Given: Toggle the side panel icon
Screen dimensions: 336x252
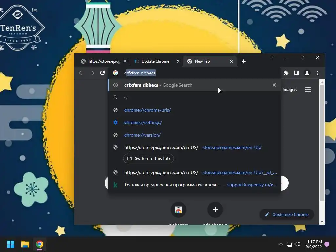Looking at the screenshot, I should tap(297, 73).
